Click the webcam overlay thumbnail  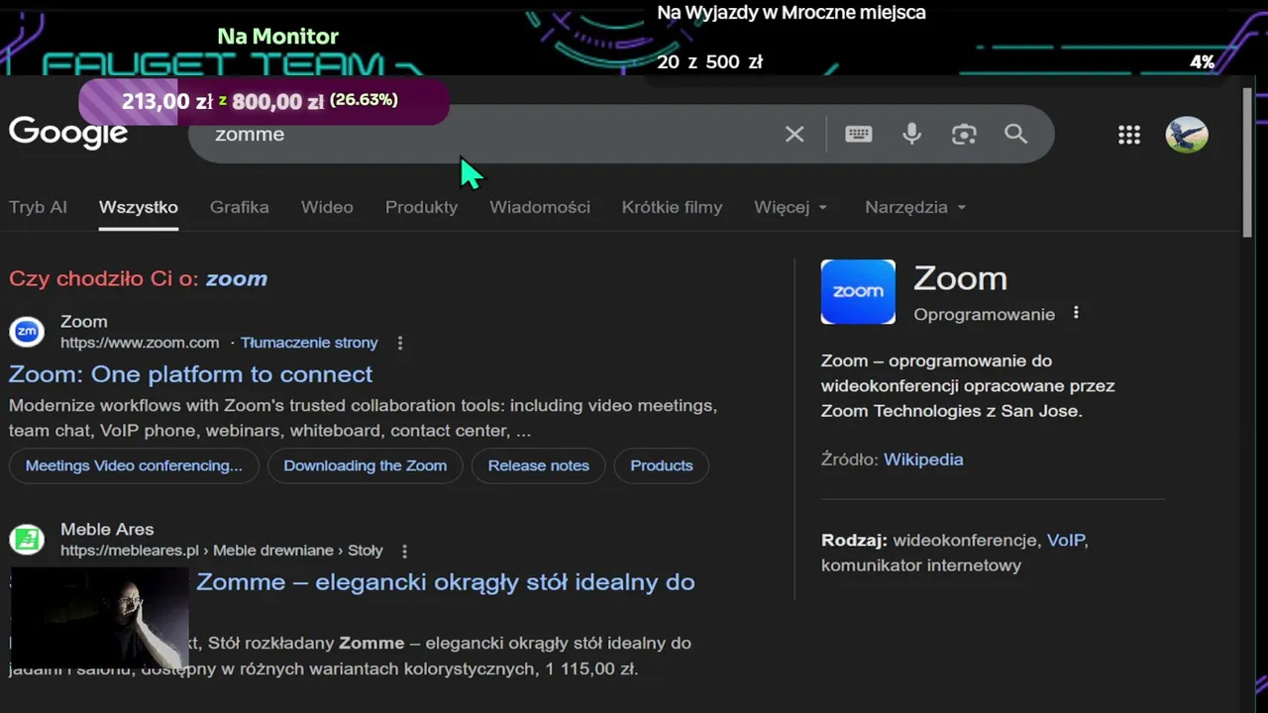[99, 617]
